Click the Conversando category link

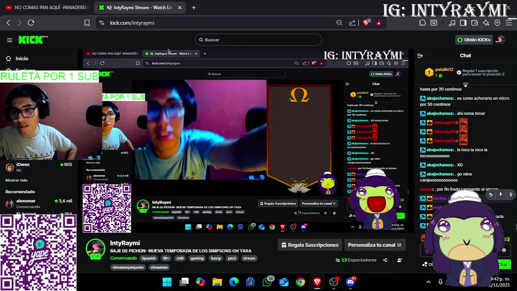[x=123, y=258]
